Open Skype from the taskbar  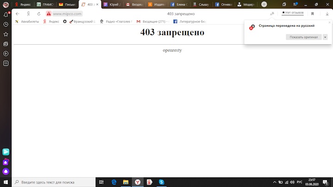point(161,182)
